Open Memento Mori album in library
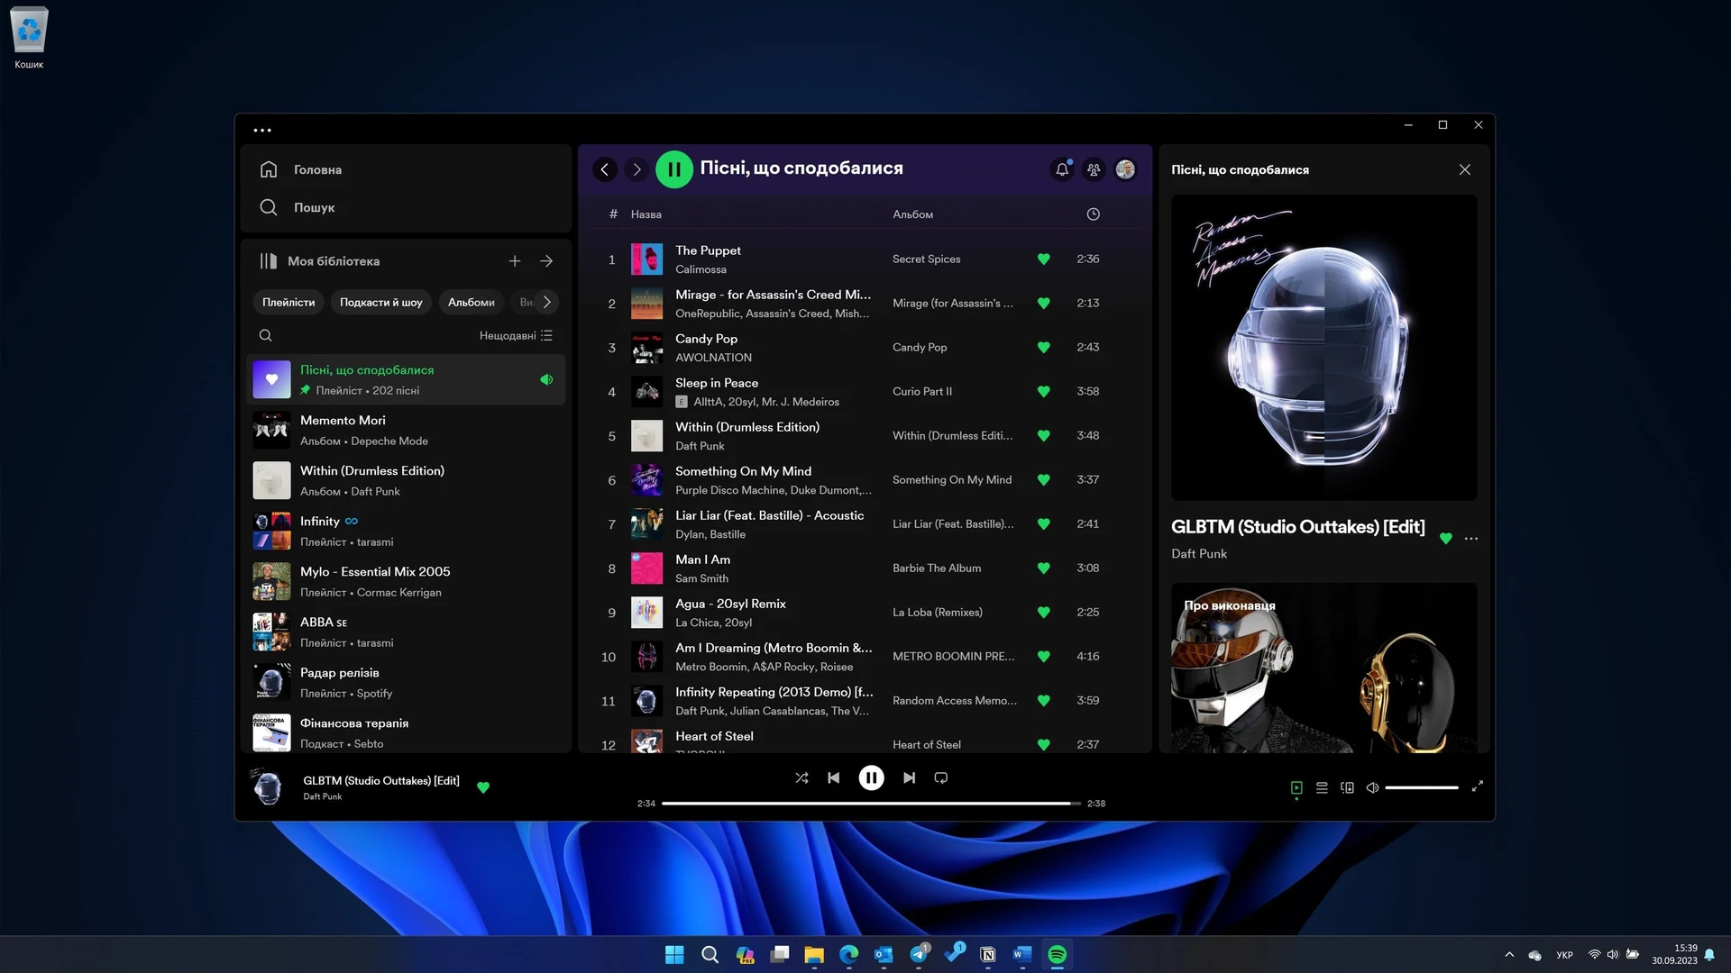 (406, 431)
